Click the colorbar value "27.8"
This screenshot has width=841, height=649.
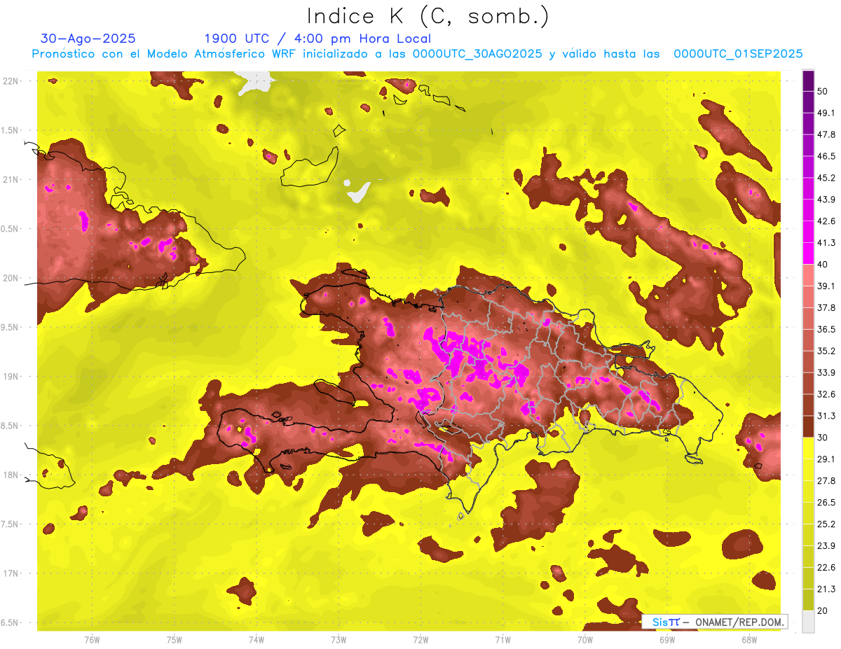pyautogui.click(x=826, y=481)
